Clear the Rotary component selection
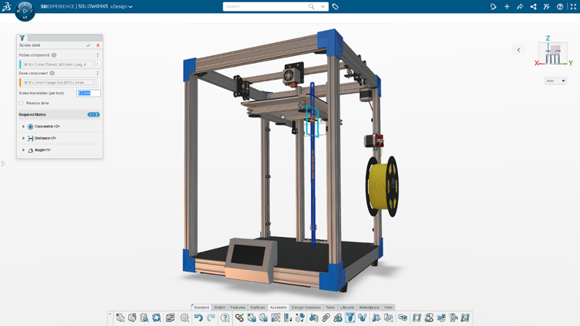 [x=96, y=64]
